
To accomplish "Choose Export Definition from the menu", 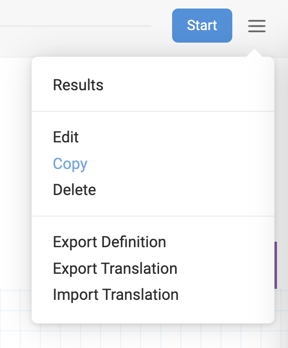I will click(x=109, y=242).
